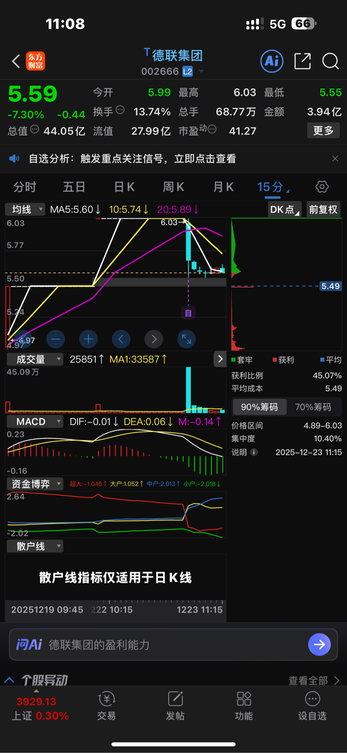Tap the 集中度 10.40% value

click(328, 439)
